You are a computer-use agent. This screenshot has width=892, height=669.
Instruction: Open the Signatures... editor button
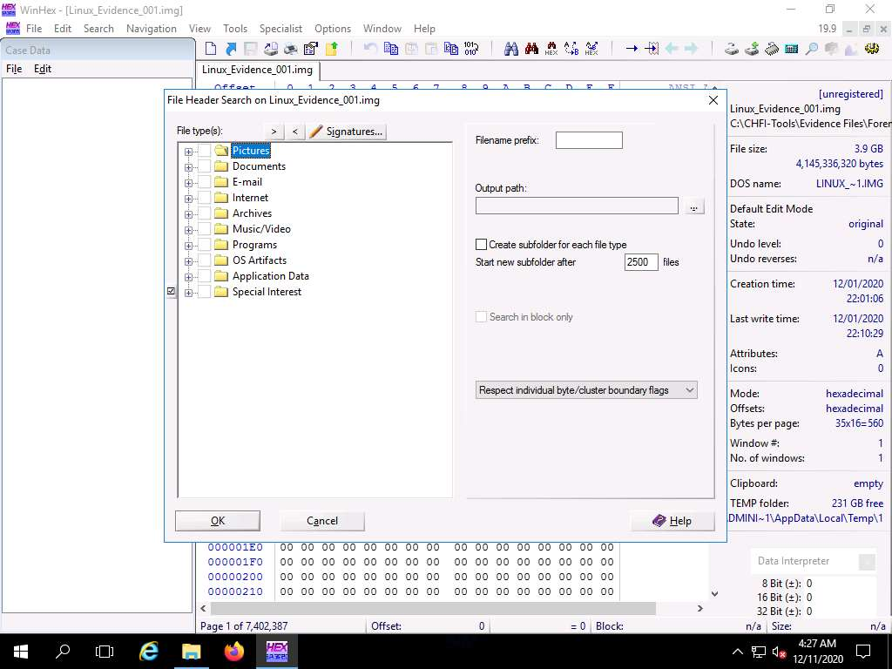(347, 132)
